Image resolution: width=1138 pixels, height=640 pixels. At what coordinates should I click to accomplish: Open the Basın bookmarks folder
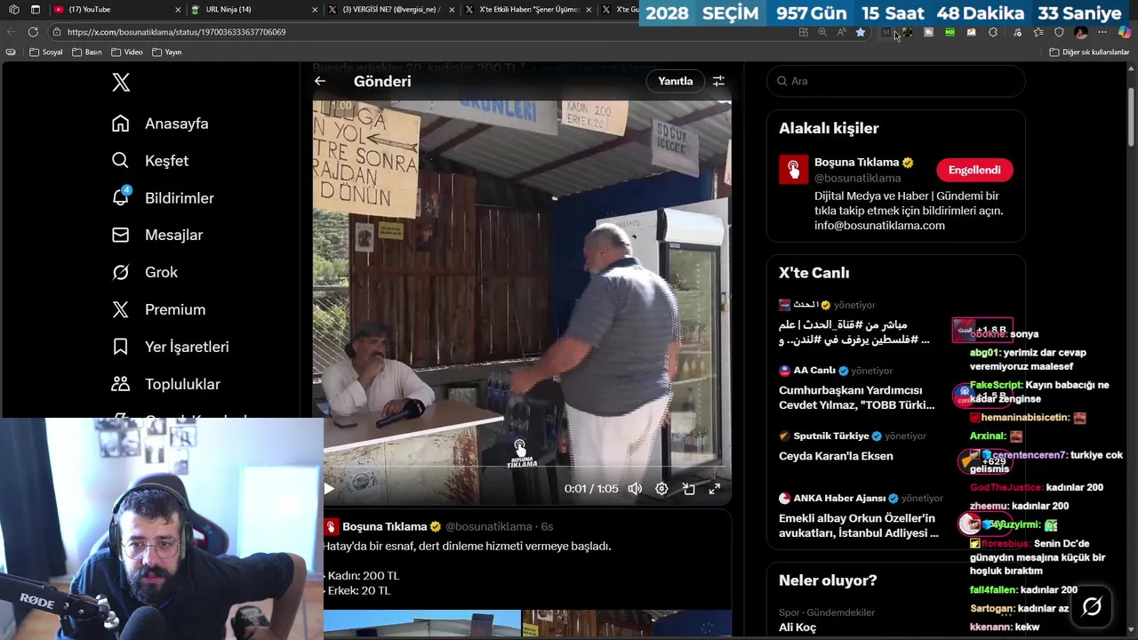(x=87, y=52)
